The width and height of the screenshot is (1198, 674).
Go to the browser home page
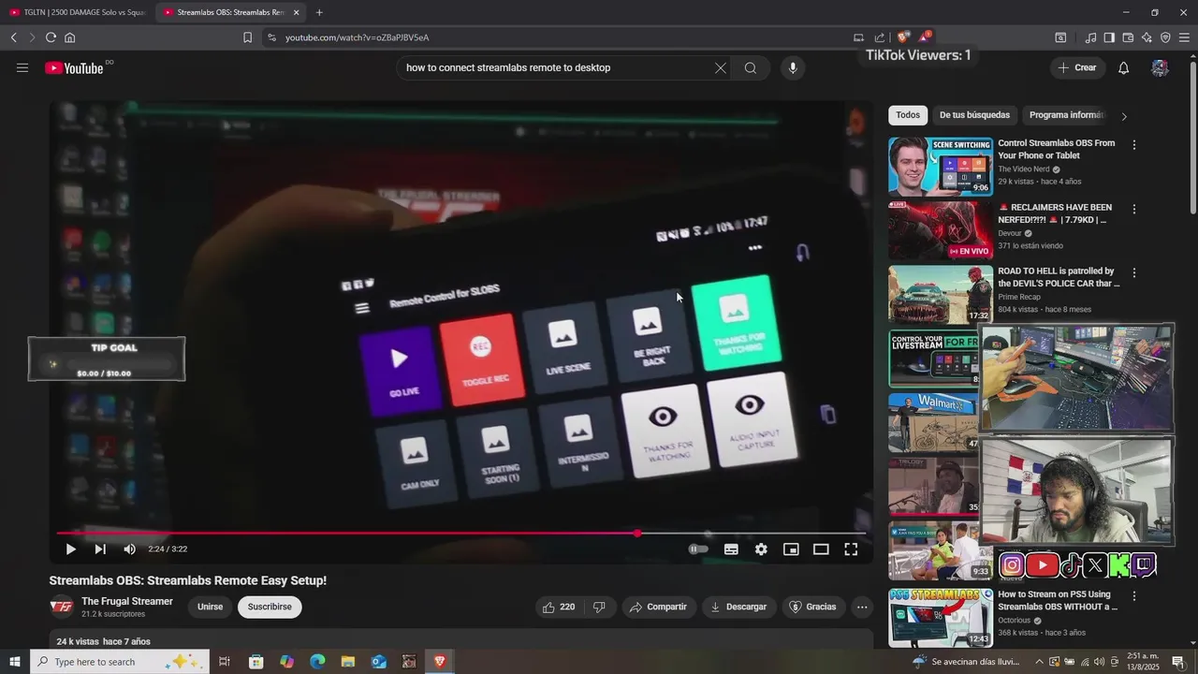pos(69,37)
